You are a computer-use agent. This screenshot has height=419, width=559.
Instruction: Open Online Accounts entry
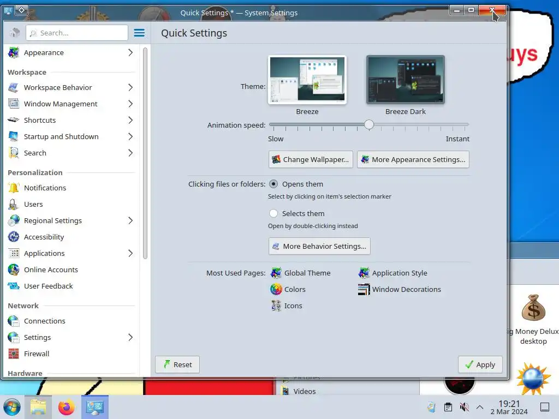pos(72,270)
